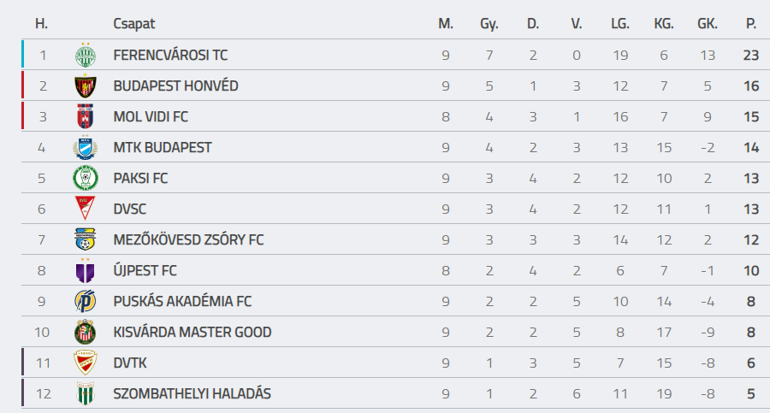Open the Szombathelyi Haladás striped crest

(x=86, y=393)
